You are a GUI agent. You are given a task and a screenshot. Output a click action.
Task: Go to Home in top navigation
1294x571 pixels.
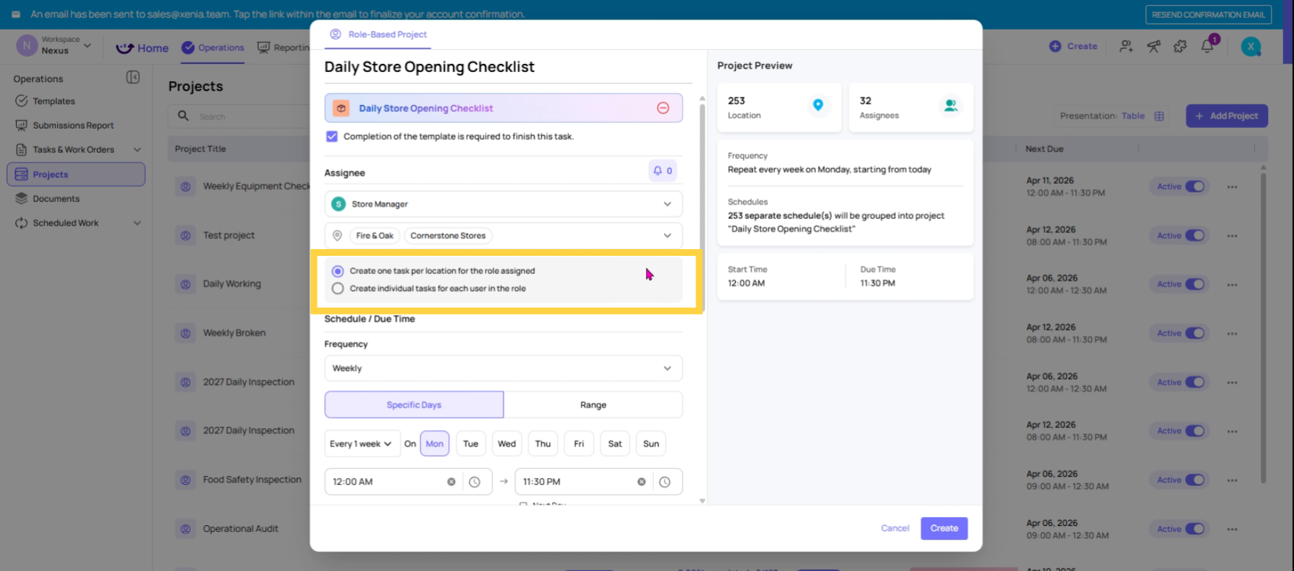coord(142,48)
